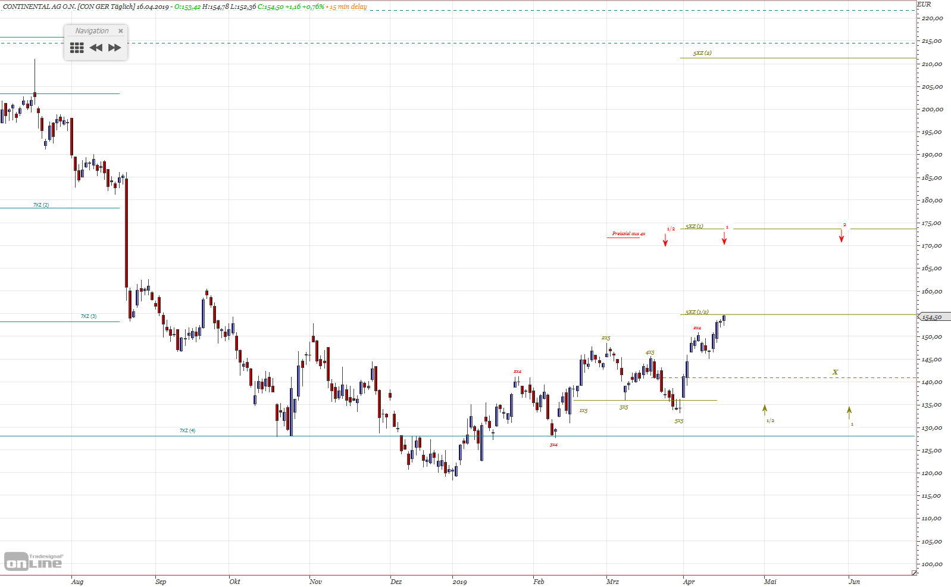Screen dimensions: 951x587
Task: Close the Navigation panel
Action: point(121,31)
